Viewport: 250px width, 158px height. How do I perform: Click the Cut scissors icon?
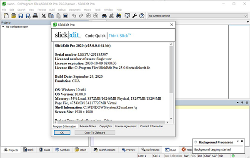[x=44, y=16]
